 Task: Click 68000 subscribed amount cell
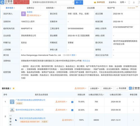coord(96,120)
